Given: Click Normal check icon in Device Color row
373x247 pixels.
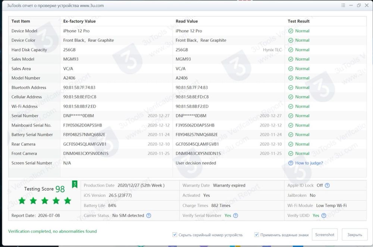Looking at the screenshot, I should click(291, 40).
